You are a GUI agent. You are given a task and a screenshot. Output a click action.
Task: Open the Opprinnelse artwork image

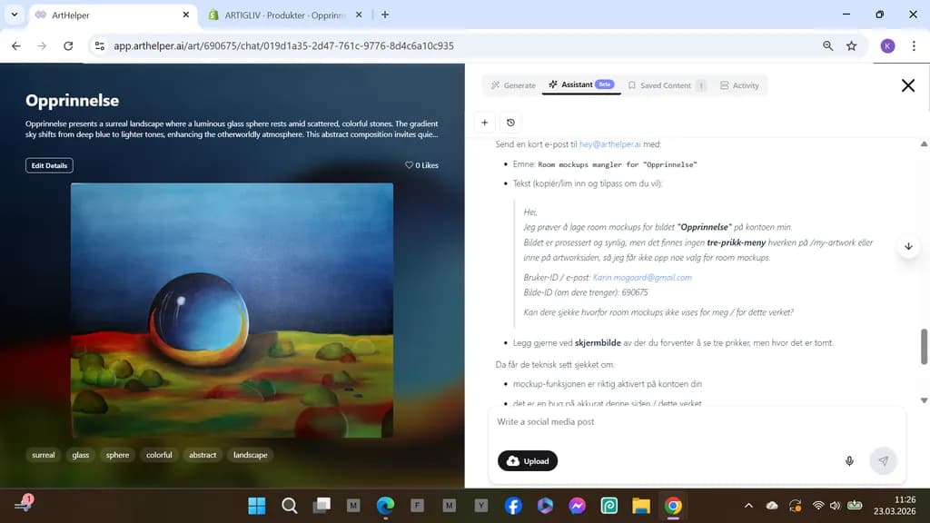(x=232, y=311)
